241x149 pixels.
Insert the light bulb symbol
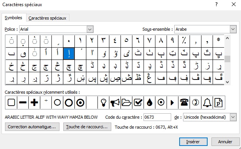click(x=104, y=103)
